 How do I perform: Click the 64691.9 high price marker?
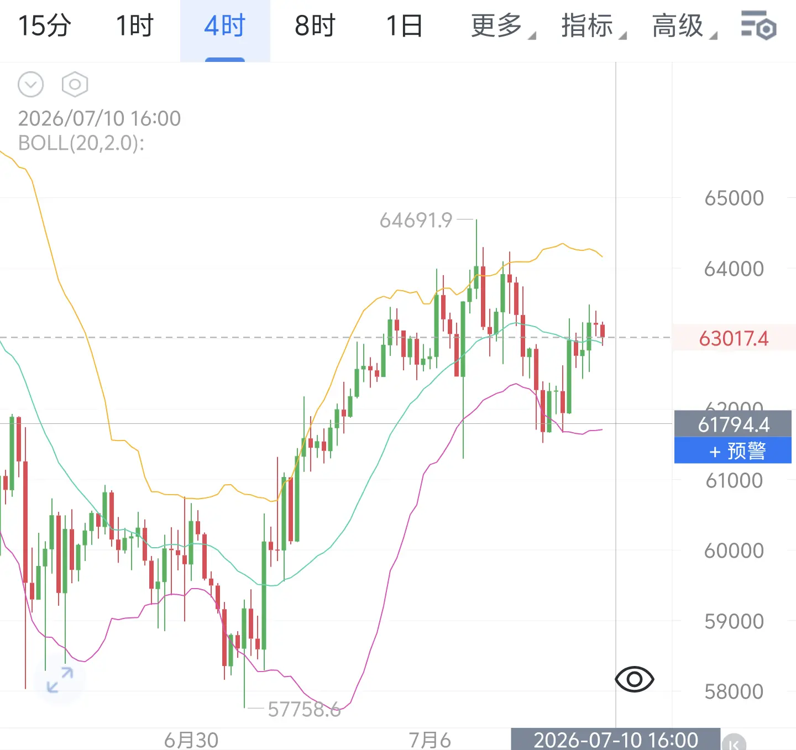point(416,221)
